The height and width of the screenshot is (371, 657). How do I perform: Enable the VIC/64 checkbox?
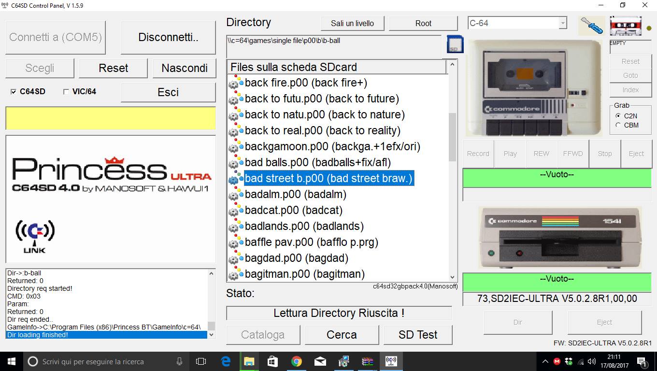pos(66,92)
